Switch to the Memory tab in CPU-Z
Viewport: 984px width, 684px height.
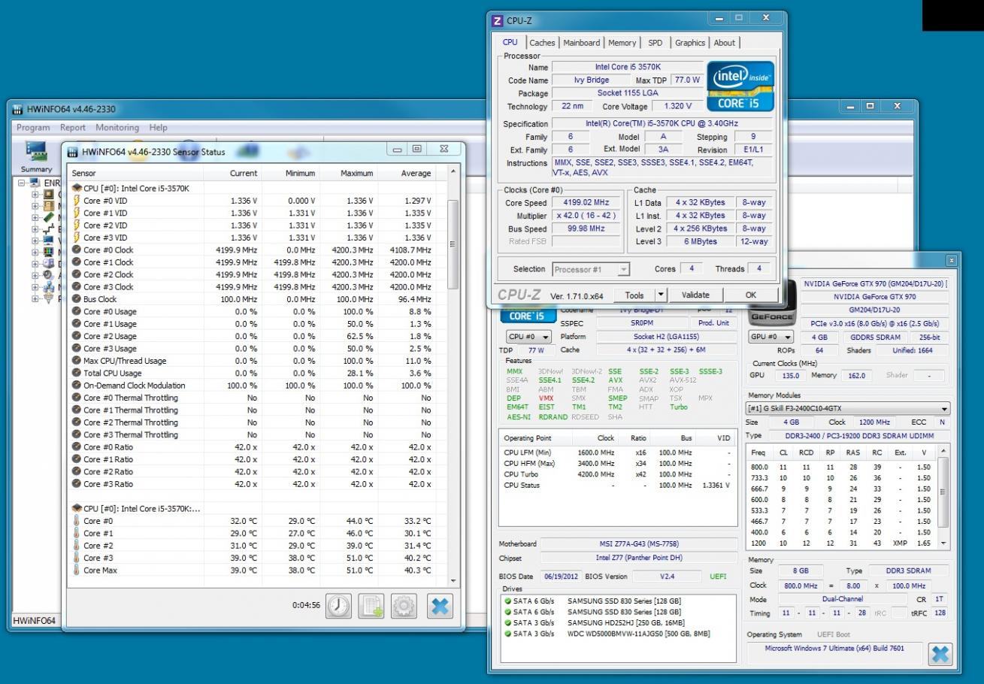click(622, 43)
